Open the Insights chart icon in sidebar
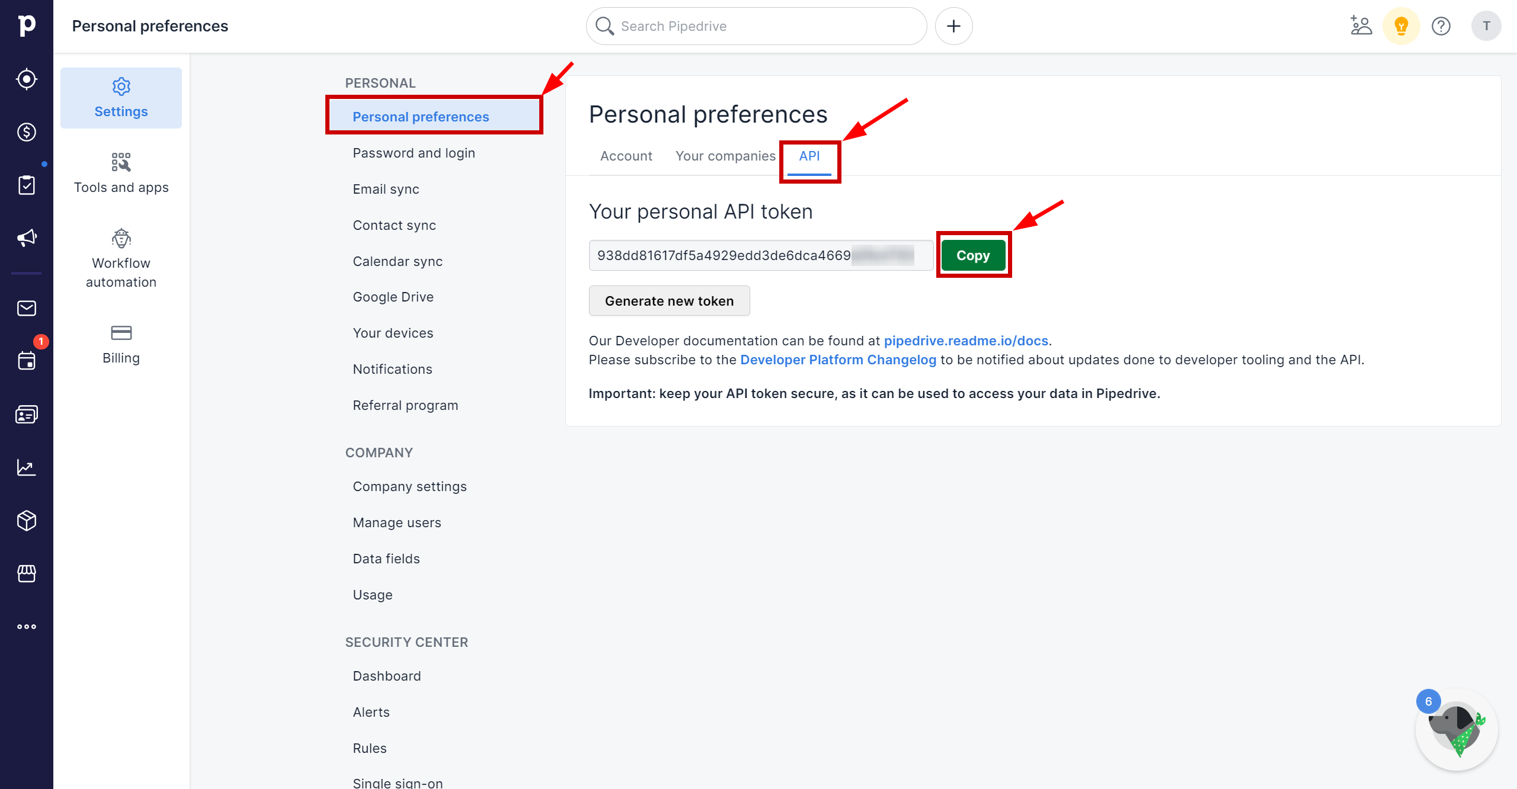1517x789 pixels. (27, 467)
